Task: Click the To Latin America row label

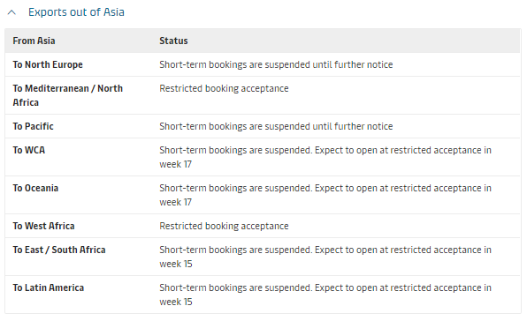Action: click(49, 287)
